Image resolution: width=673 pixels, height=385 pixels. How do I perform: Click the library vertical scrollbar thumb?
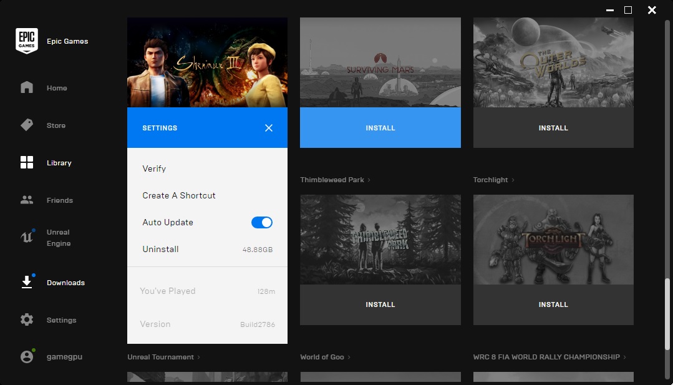pyautogui.click(x=667, y=314)
